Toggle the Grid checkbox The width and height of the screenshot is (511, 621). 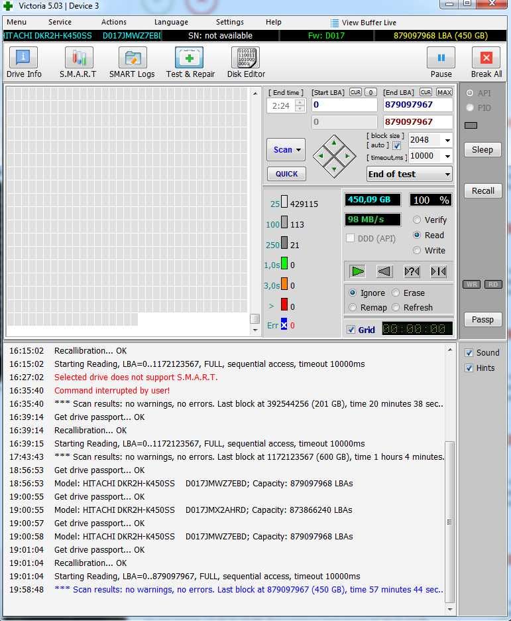point(351,330)
